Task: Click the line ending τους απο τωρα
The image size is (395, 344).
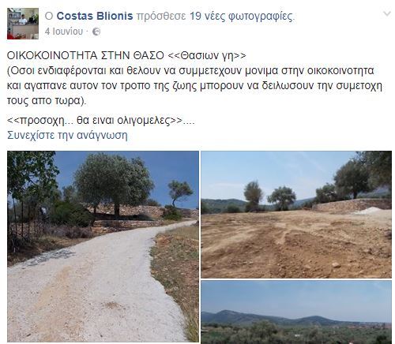Action: click(x=47, y=101)
